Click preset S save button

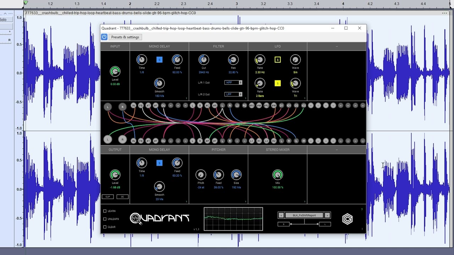pos(284,224)
